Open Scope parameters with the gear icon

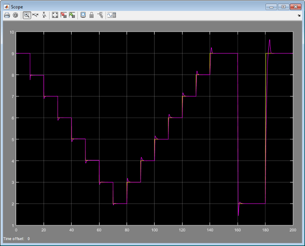[x=16, y=15]
